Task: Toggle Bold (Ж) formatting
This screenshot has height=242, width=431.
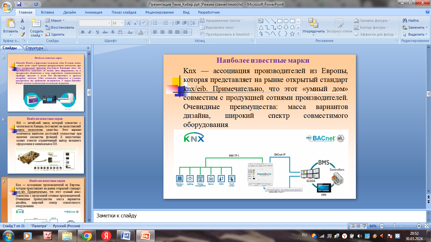Action: (x=82, y=32)
